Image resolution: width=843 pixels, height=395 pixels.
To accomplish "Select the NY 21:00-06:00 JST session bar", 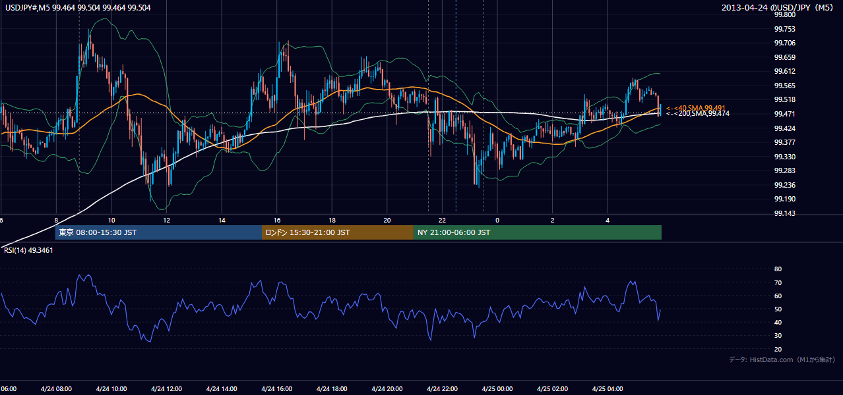I will click(538, 232).
